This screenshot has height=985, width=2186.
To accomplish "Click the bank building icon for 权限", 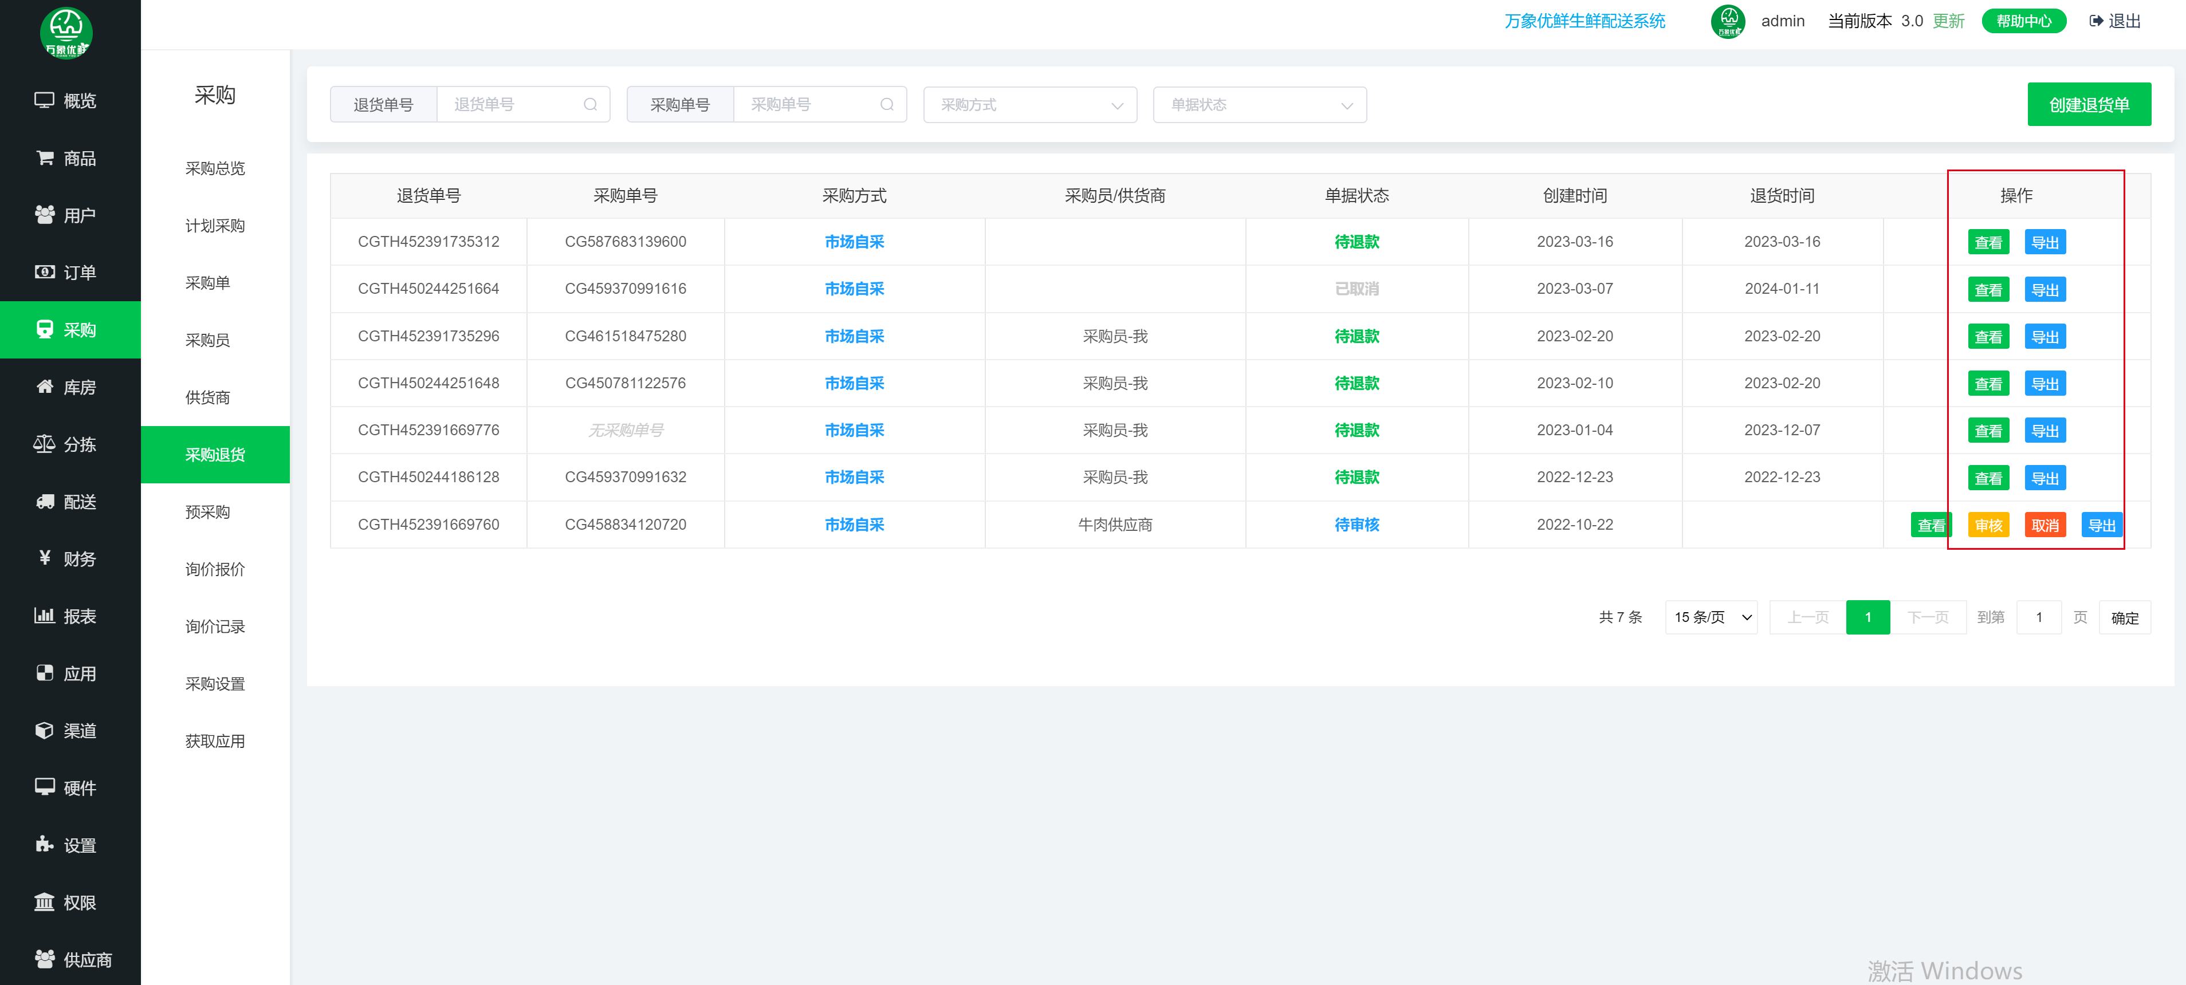I will (44, 902).
